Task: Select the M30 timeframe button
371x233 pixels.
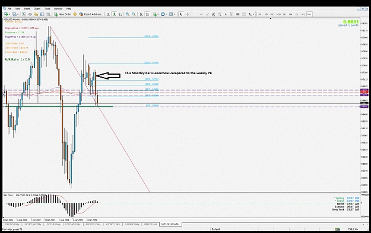Action: (278, 14)
